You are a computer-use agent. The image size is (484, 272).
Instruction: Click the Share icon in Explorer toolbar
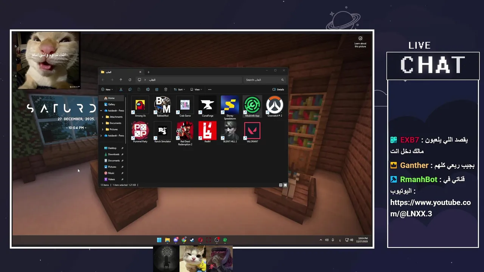[x=157, y=90]
